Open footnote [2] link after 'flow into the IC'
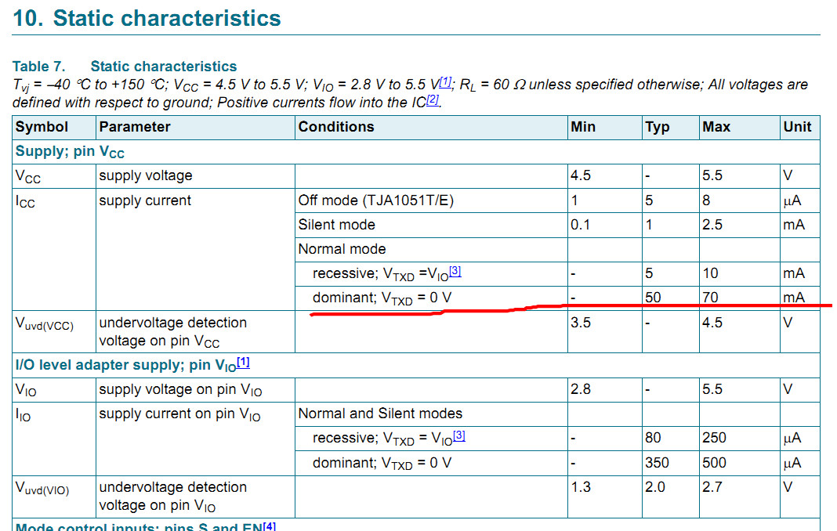 (433, 99)
